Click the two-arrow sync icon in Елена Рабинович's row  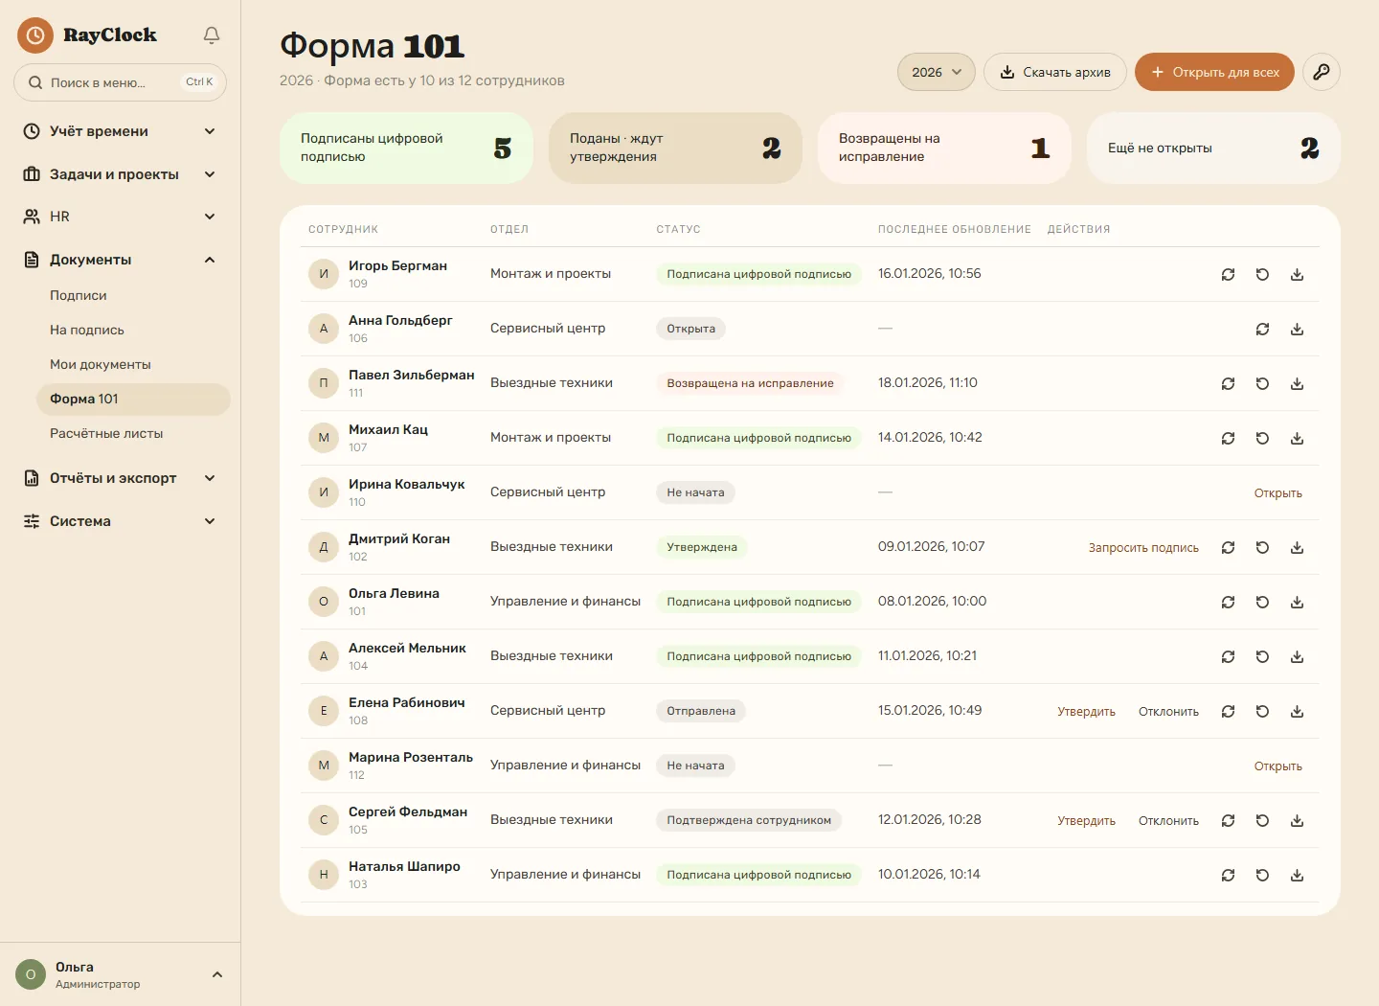tap(1228, 711)
